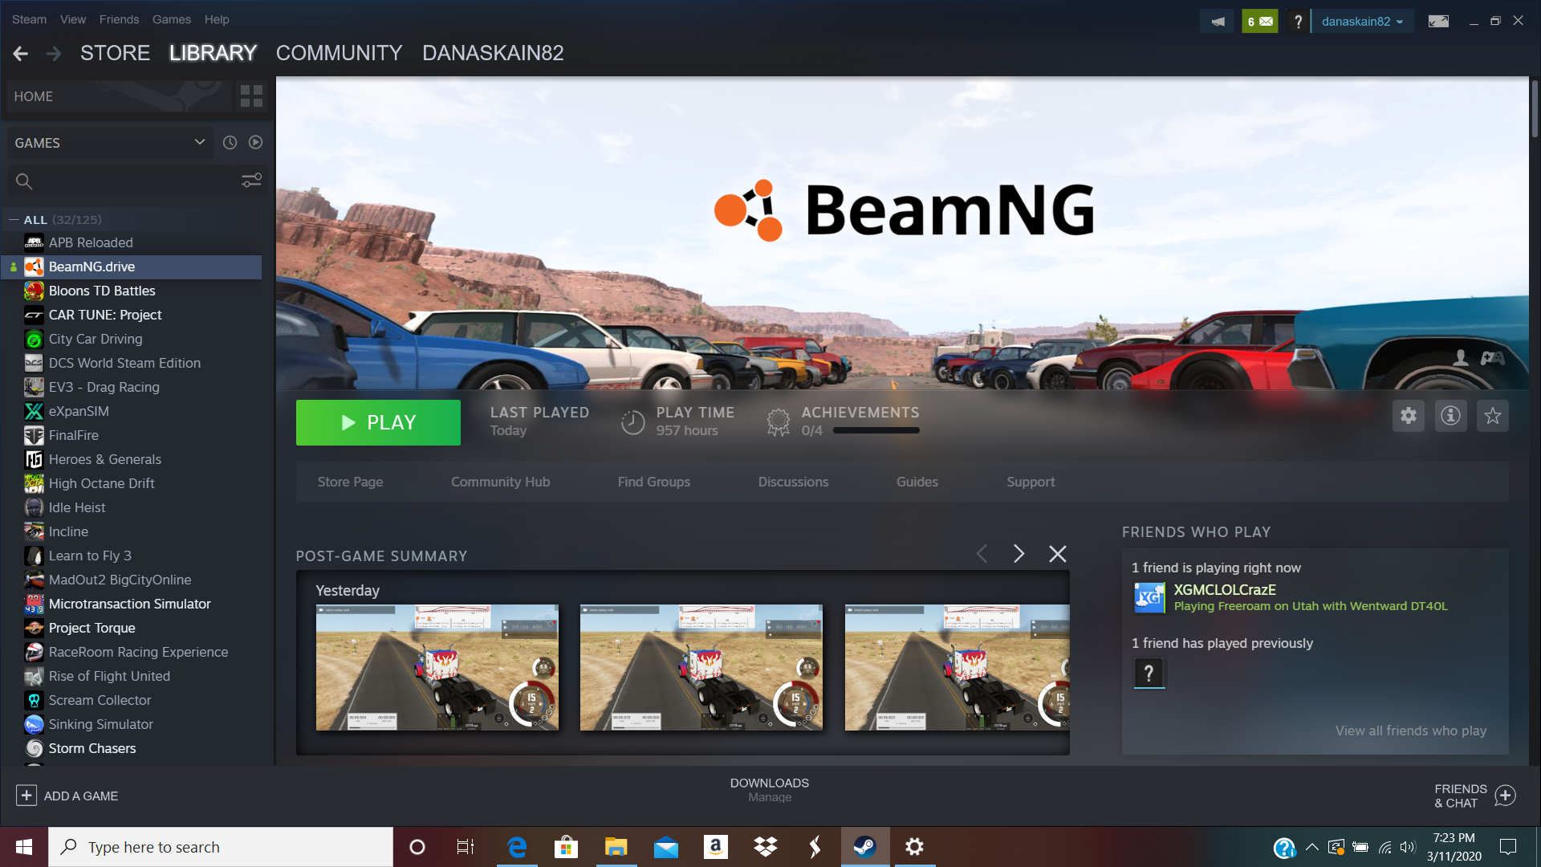Show next post-game summary arrow

(1019, 554)
